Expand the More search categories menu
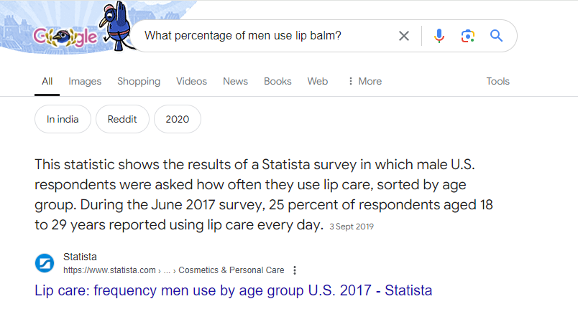Screen dimensions: 578x309 (365, 81)
